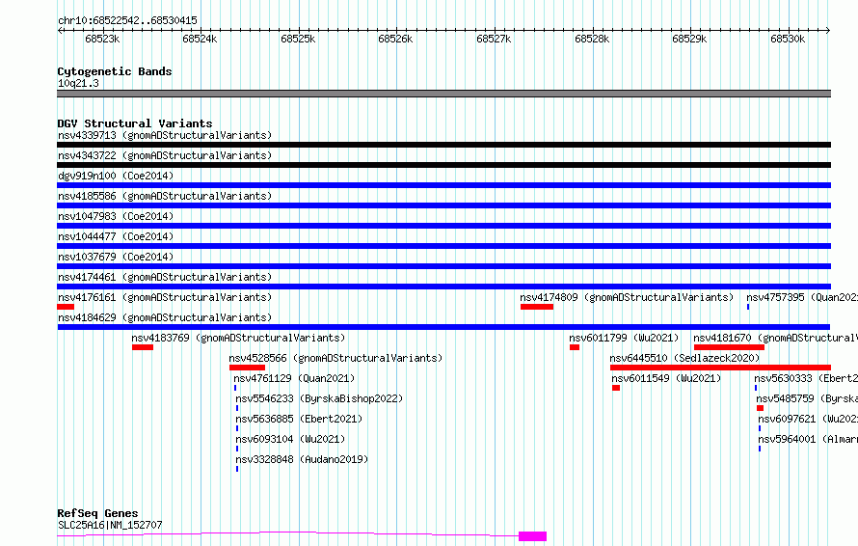Click the nsv6011549 (Wu2021) label

pyautogui.click(x=666, y=378)
